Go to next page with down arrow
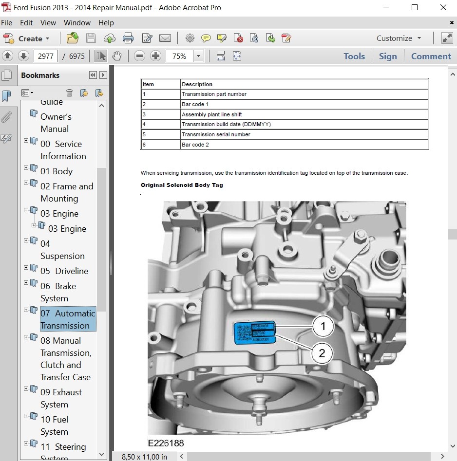Screen dimensions: 457x461 (x=23, y=56)
